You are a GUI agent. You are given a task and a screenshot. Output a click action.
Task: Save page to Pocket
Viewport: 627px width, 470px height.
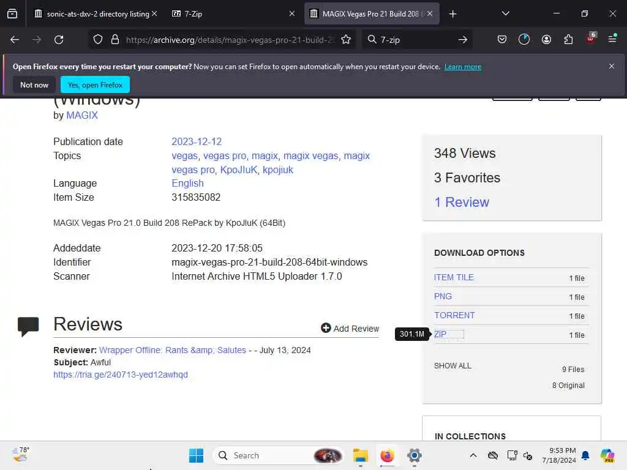[502, 39]
